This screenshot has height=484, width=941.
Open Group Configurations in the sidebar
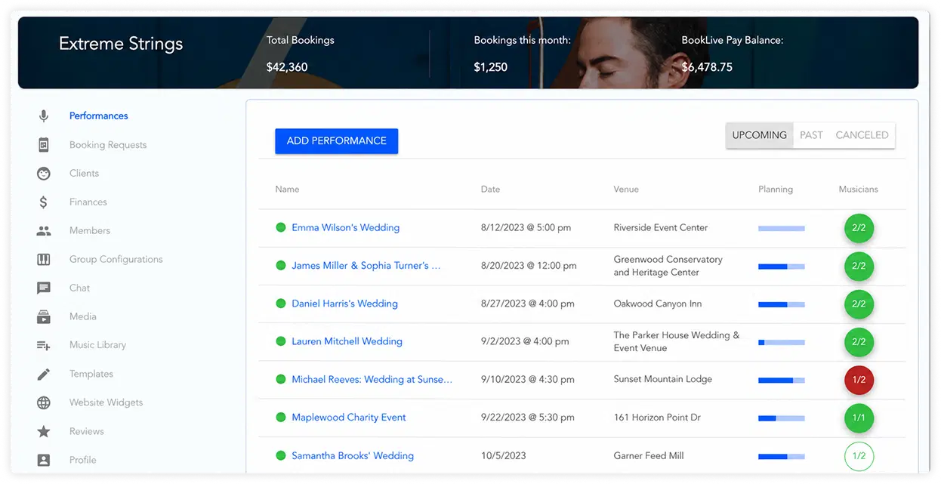116,260
